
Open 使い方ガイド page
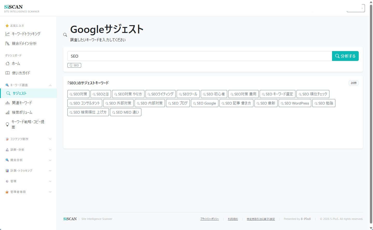coord(28,73)
